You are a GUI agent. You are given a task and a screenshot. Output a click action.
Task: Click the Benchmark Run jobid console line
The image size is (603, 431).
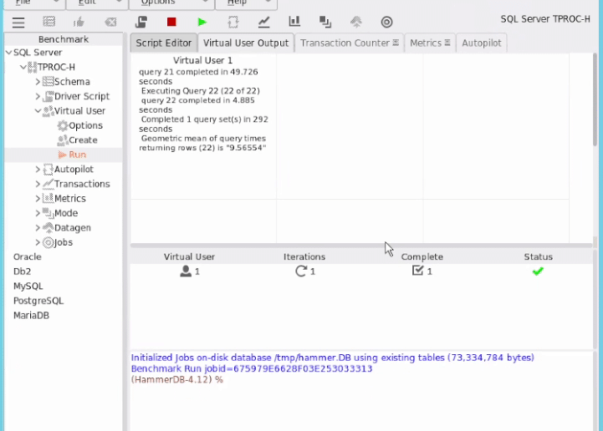click(252, 368)
